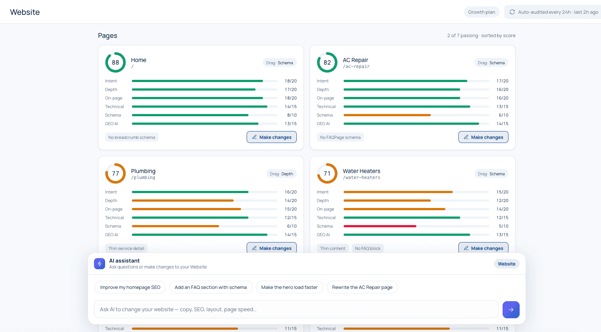The width and height of the screenshot is (601, 332).
Task: Click the AC Repair Intent score '17/20'
Action: click(x=503, y=81)
